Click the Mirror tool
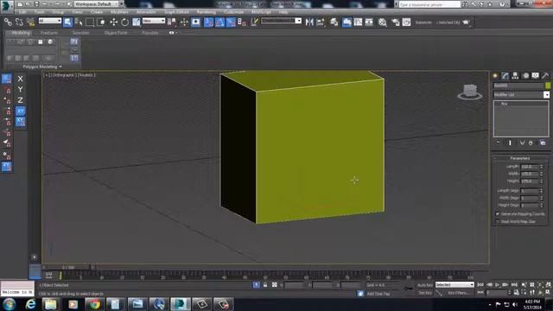This screenshot has width=553, height=311. tap(309, 22)
